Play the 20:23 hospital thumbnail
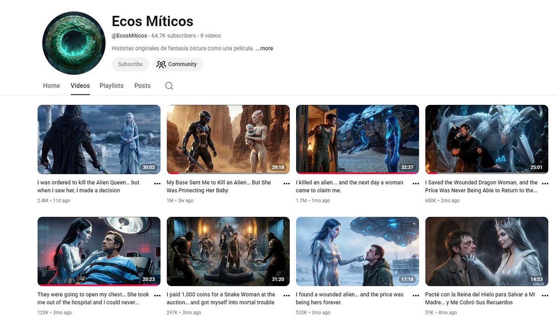557x332 pixels. coord(99,251)
